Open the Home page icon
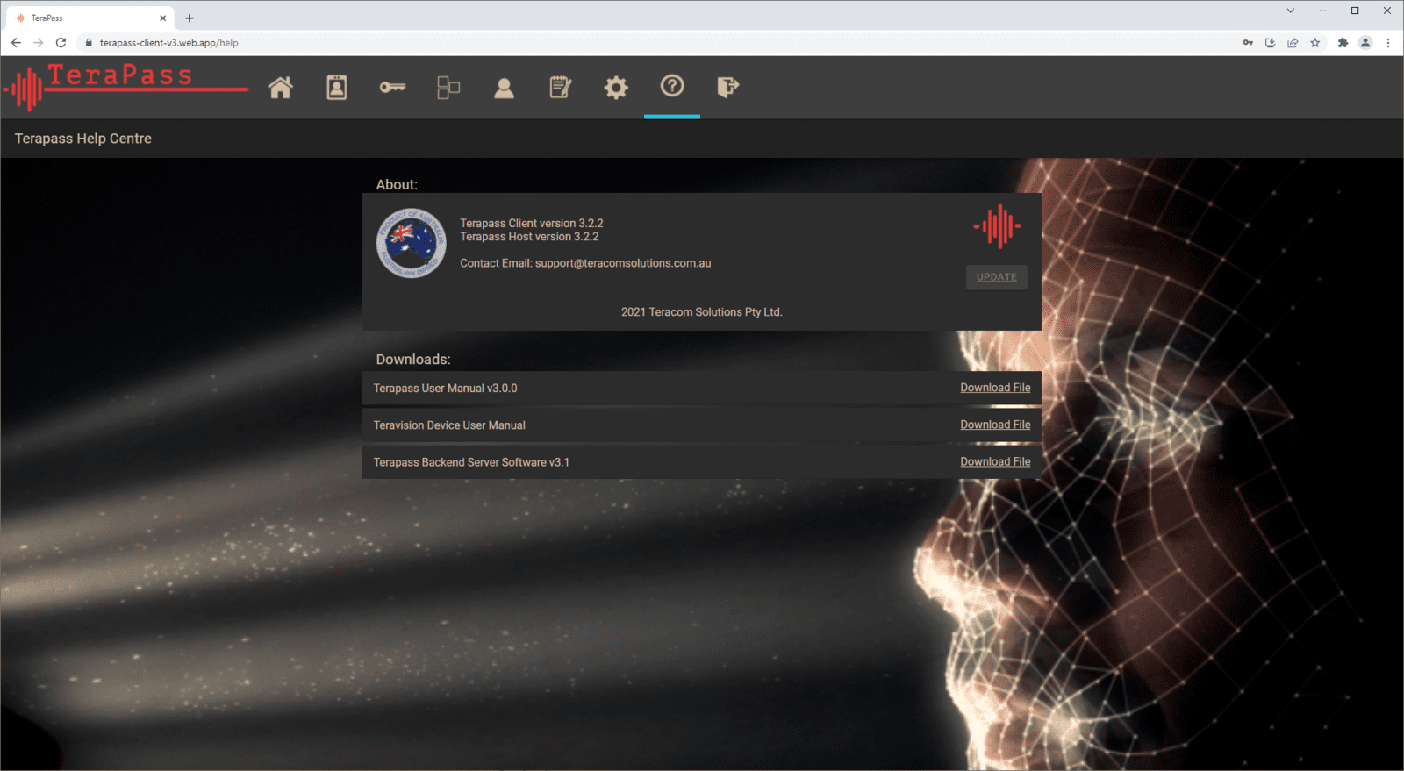Screen dimensions: 1404x771 point(280,87)
